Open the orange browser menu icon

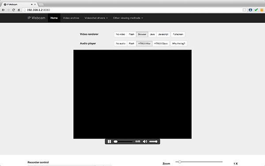click(262, 10)
